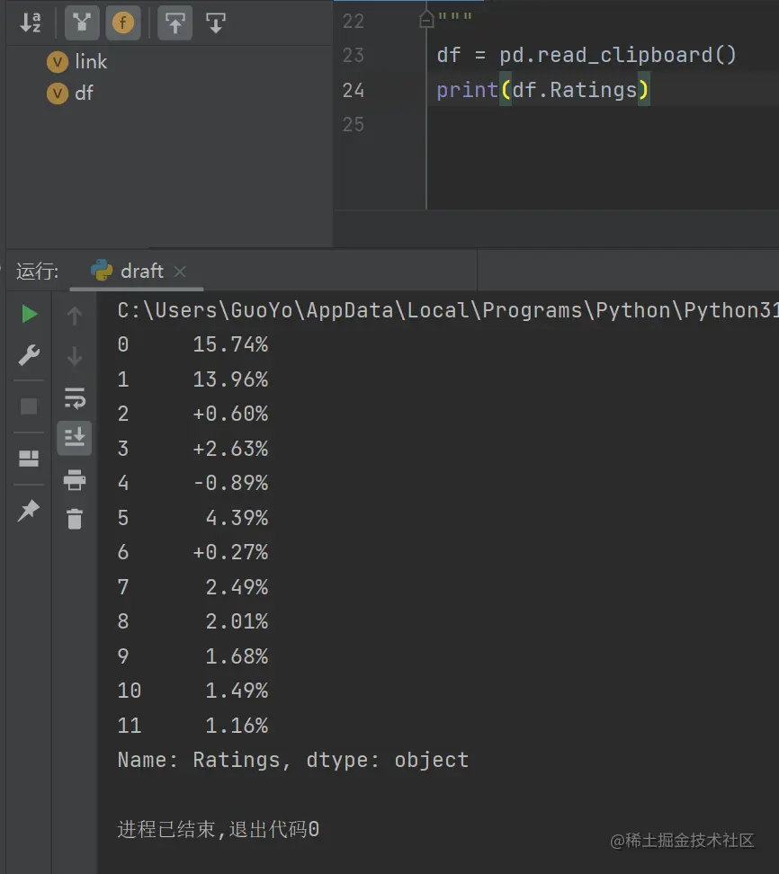This screenshot has height=874, width=779.
Task: Select the df variable in Structure
Action: coord(70,94)
